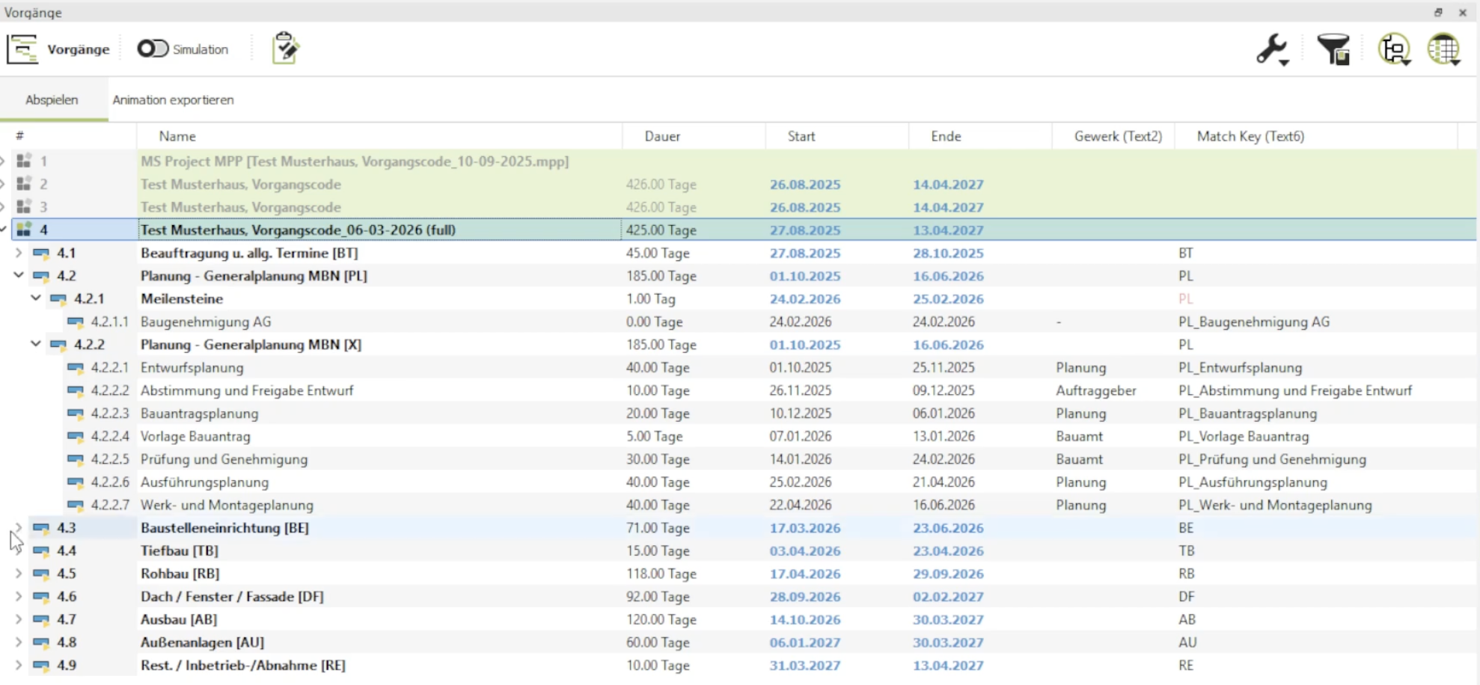Viewport: 1480px width, 685px height.
Task: Click the task icon of row 4.2.1.1
Action: coord(76,322)
